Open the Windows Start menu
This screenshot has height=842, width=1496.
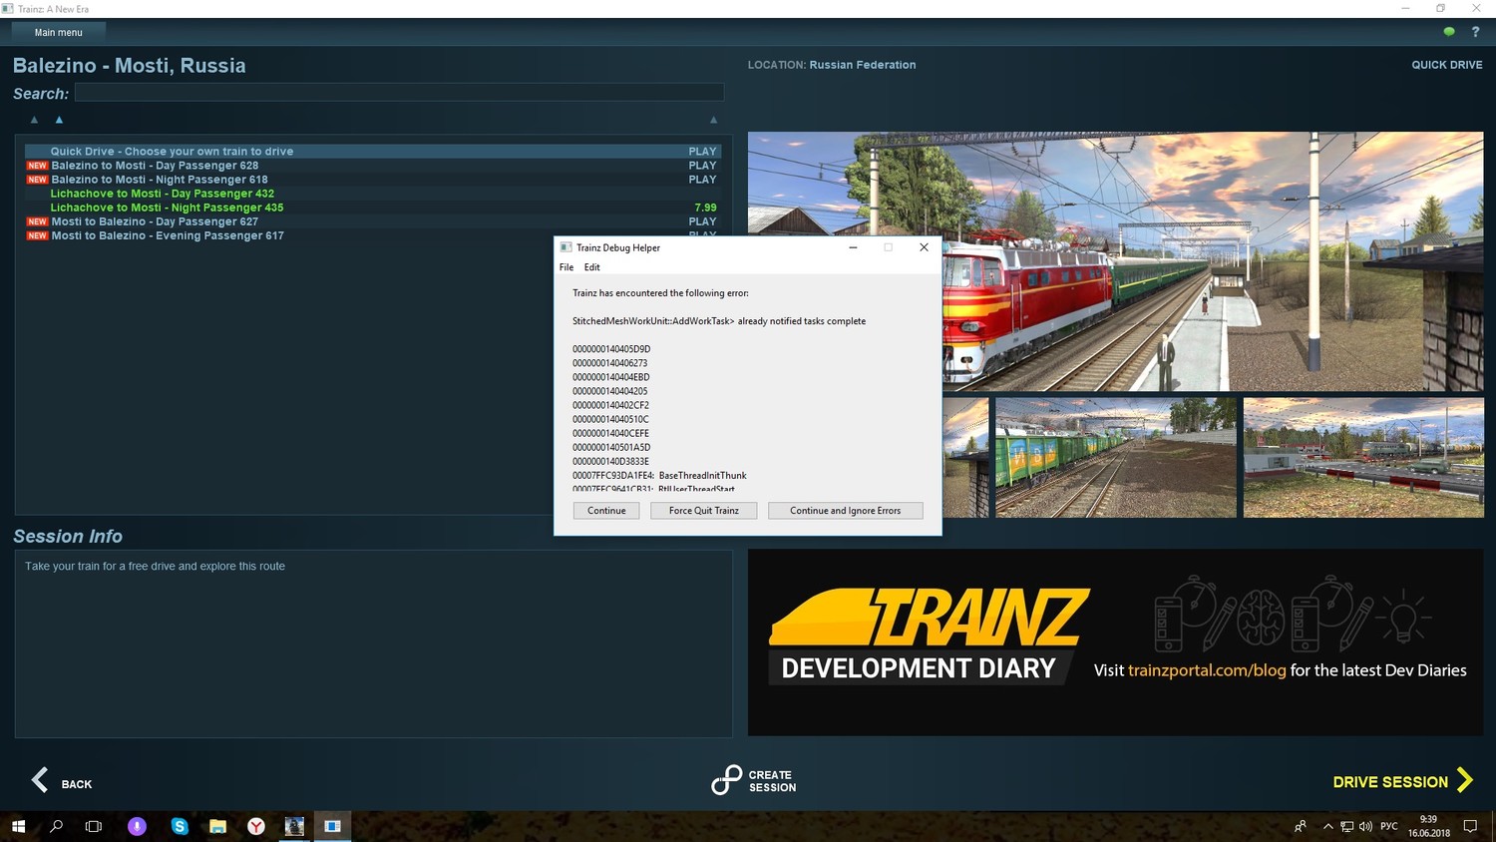pyautogui.click(x=18, y=826)
